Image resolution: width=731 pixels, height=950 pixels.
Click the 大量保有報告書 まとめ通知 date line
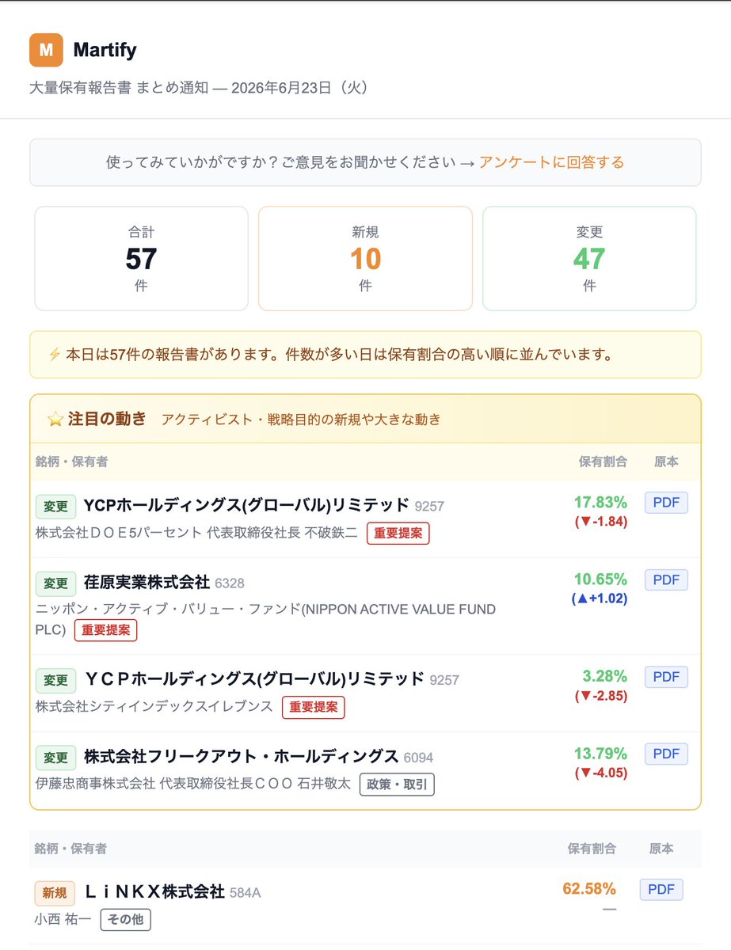199,88
